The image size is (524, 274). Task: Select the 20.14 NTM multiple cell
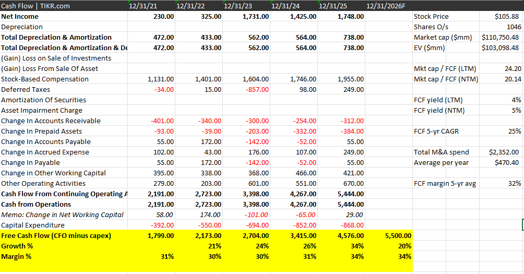pos(513,79)
